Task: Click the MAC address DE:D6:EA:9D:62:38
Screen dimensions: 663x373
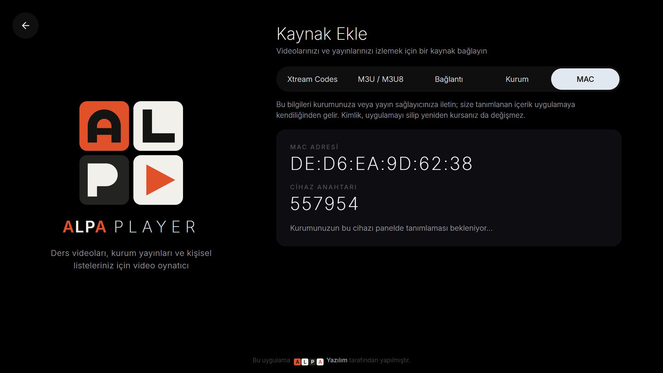Action: pos(381,164)
